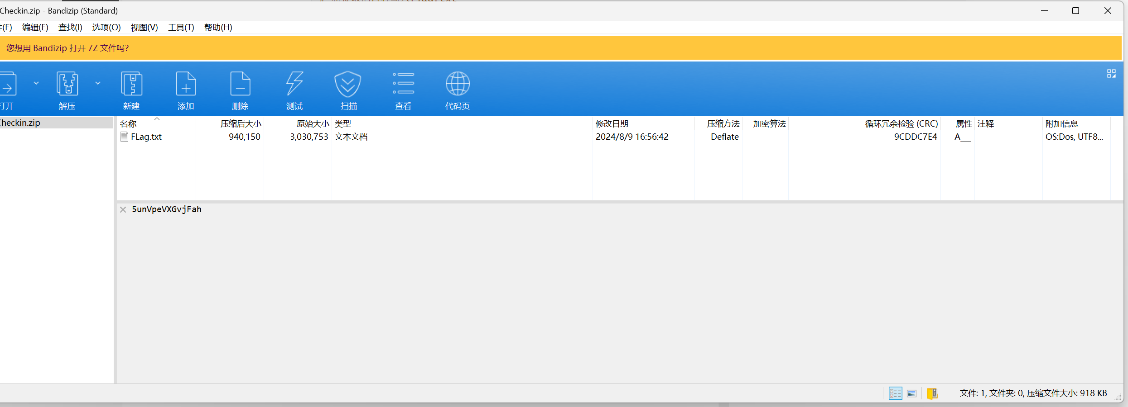Screen dimensions: 1128x407
Task: Switch to details list view icon
Action: [895, 393]
